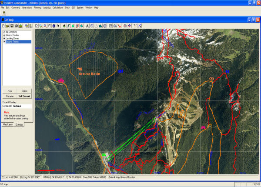The height and width of the screenshot is (187, 261).
Task: Click the yellow help icon in main toolbar
Action: coord(4,13)
